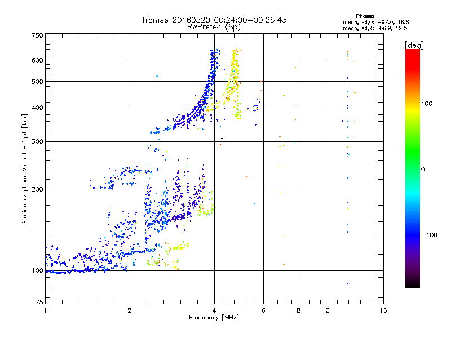Click the 200 tick label on the height axis
Viewport: 451px width, 338px height.
[x=37, y=189]
